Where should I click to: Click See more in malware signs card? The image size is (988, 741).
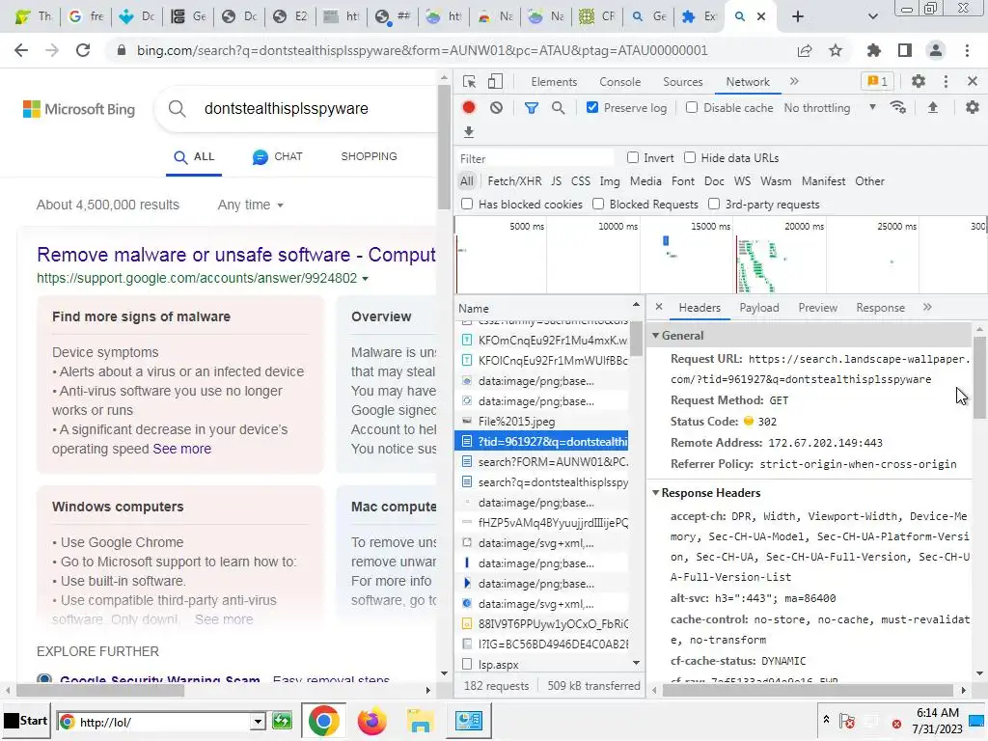point(182,449)
